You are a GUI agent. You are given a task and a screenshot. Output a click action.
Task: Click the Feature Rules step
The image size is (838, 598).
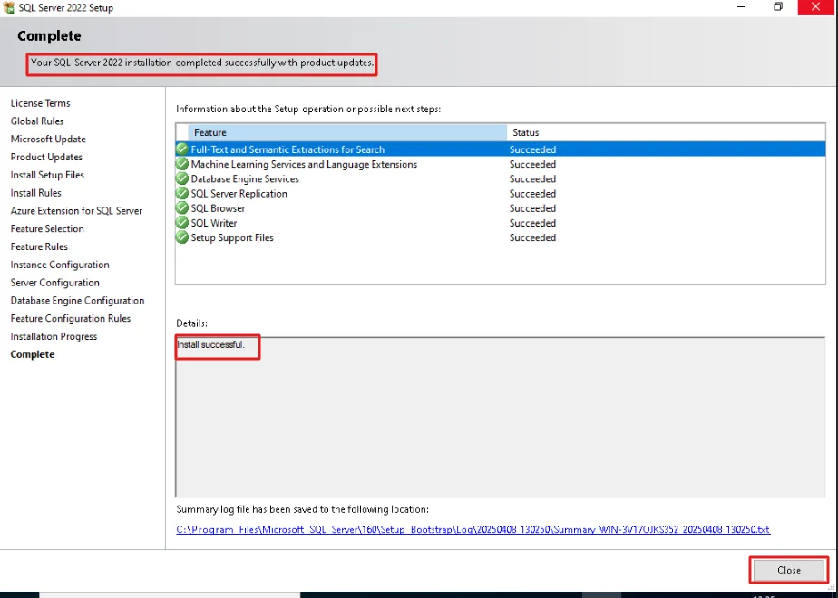(39, 246)
